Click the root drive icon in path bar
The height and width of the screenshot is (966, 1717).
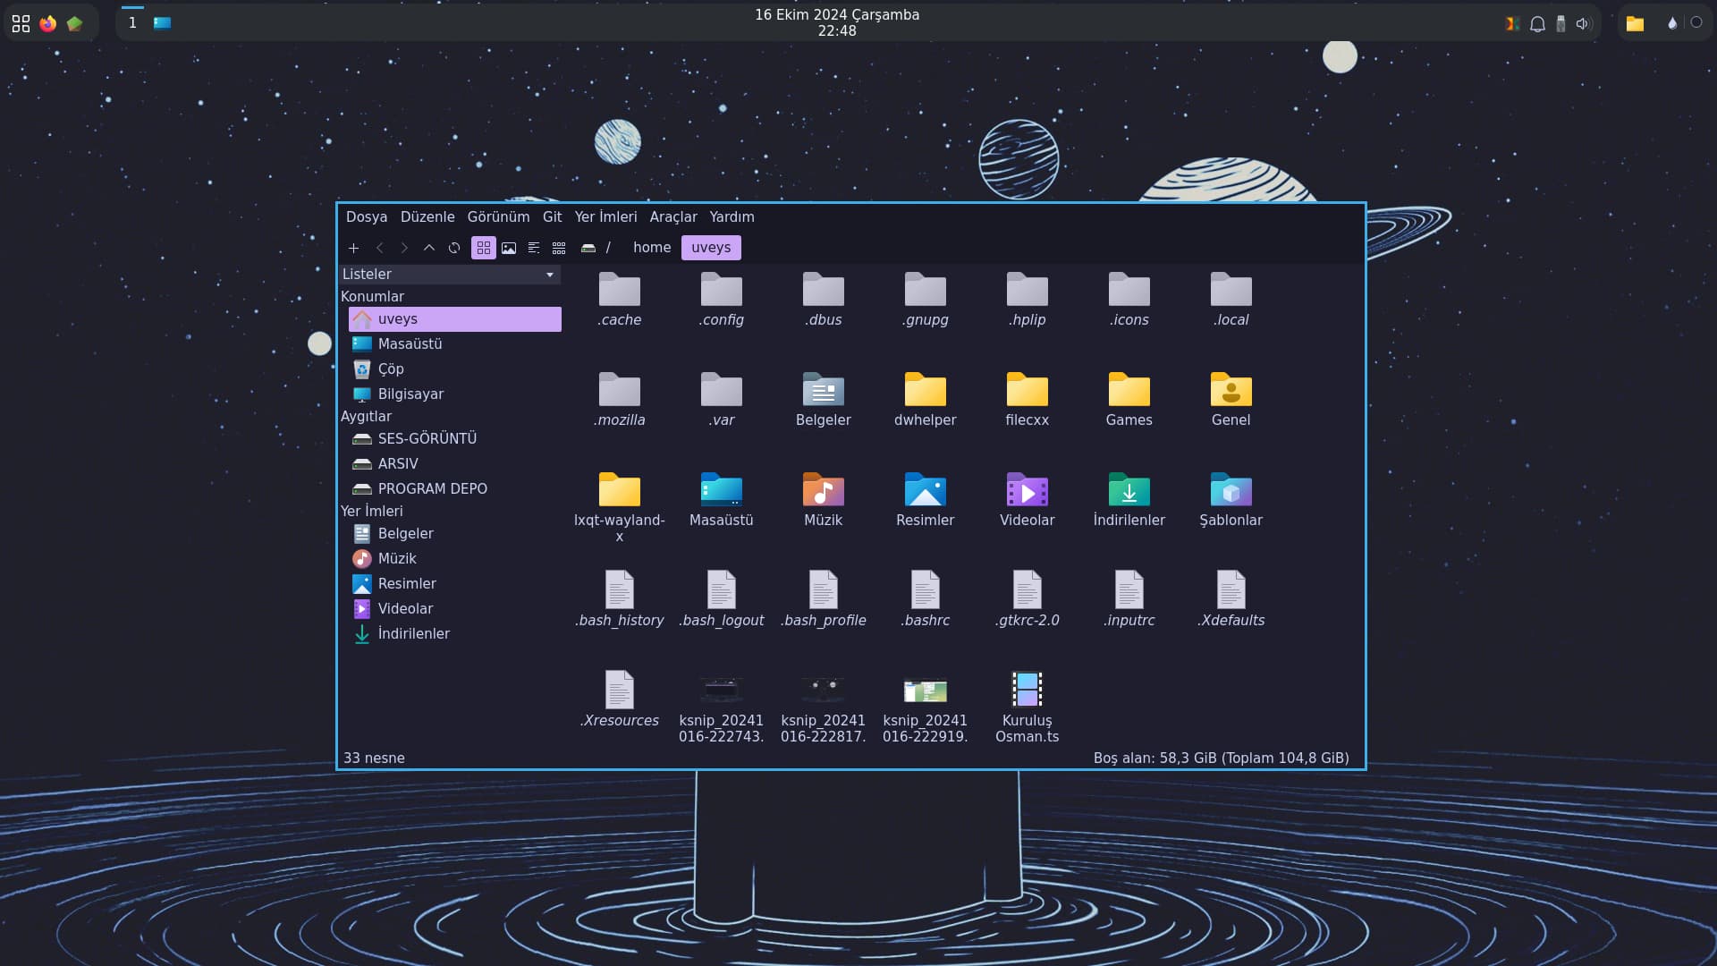(588, 248)
